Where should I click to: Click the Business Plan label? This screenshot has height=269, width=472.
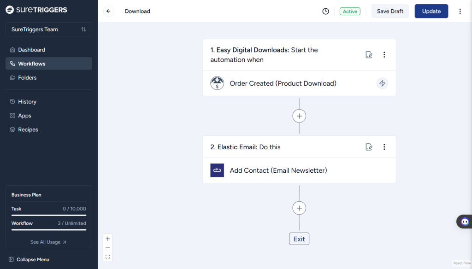pos(26,195)
